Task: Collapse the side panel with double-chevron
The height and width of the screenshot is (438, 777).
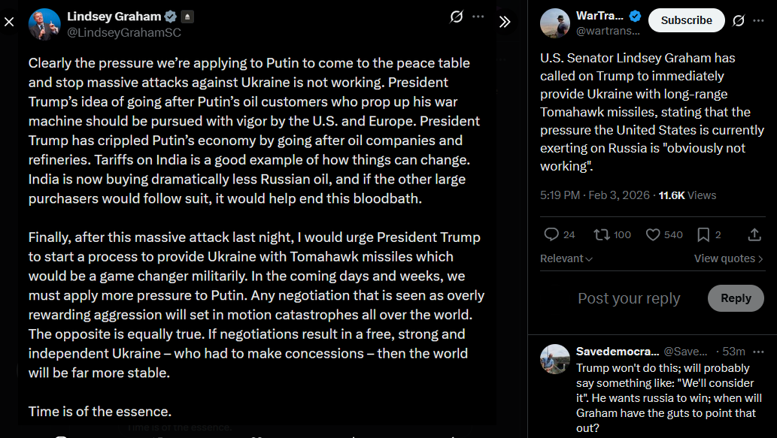Action: (505, 22)
